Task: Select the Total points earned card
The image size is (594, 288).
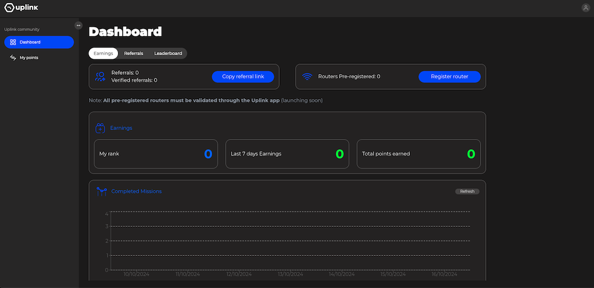Action: tap(419, 154)
